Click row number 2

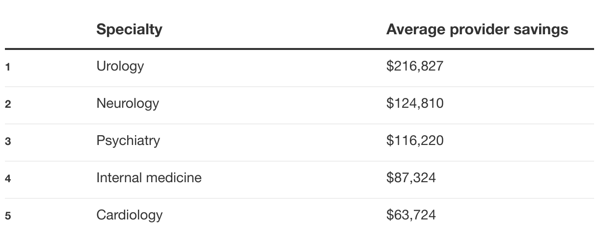pyautogui.click(x=8, y=104)
